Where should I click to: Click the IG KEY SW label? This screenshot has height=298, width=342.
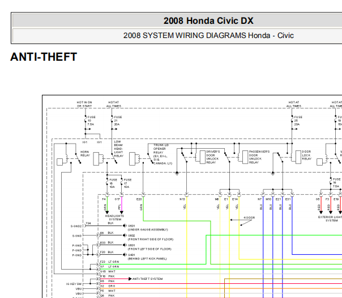tap(74, 284)
